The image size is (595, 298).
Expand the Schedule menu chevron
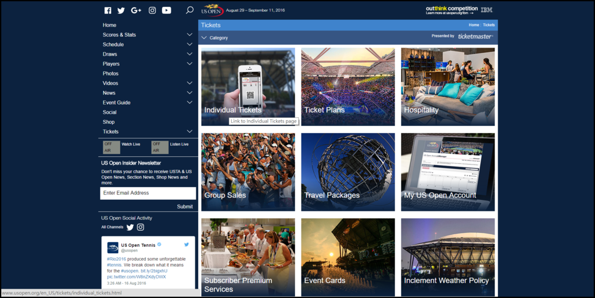pyautogui.click(x=189, y=44)
